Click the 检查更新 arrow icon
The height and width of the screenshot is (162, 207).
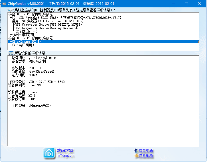point(136,150)
